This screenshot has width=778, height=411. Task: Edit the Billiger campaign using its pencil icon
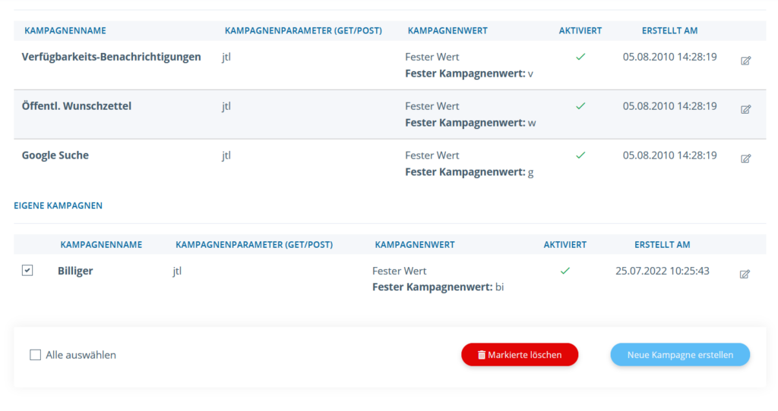click(745, 275)
